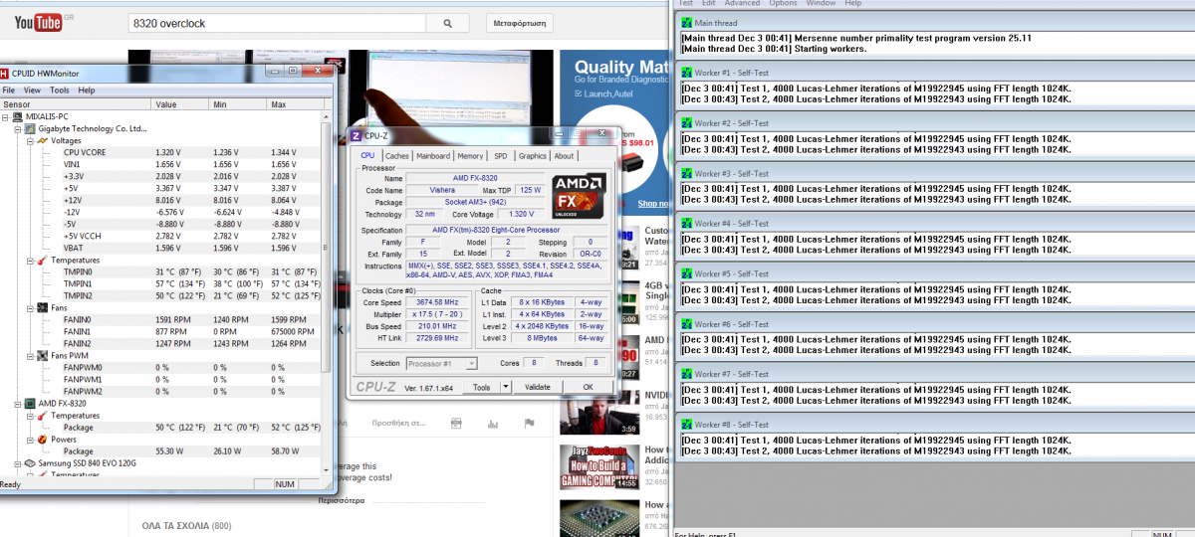Open the How to Build a Gaming Computer thumbnail
The width and height of the screenshot is (1195, 537).
pyautogui.click(x=598, y=465)
